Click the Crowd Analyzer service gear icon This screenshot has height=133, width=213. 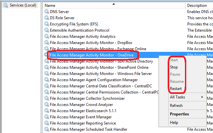click(x=47, y=105)
